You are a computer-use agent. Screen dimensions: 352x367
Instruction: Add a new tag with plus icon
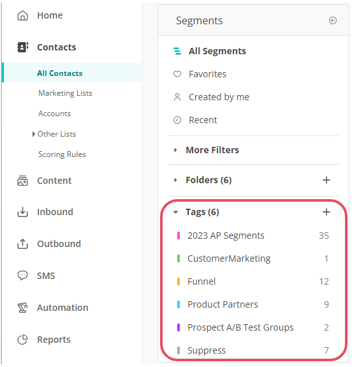pos(326,212)
